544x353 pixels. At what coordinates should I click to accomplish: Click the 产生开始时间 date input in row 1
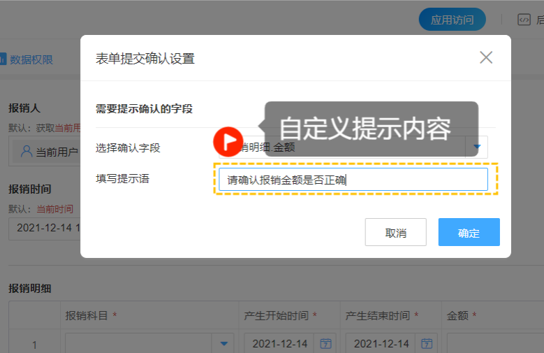tap(279, 343)
